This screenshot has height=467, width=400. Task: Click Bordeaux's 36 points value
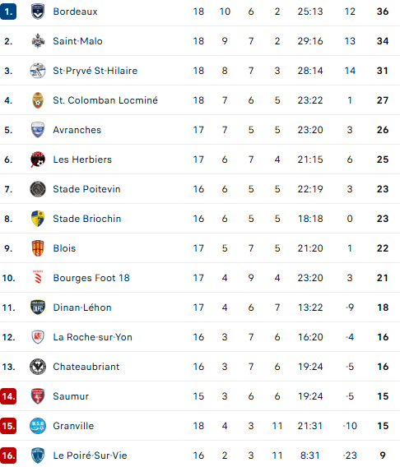pyautogui.click(x=383, y=12)
